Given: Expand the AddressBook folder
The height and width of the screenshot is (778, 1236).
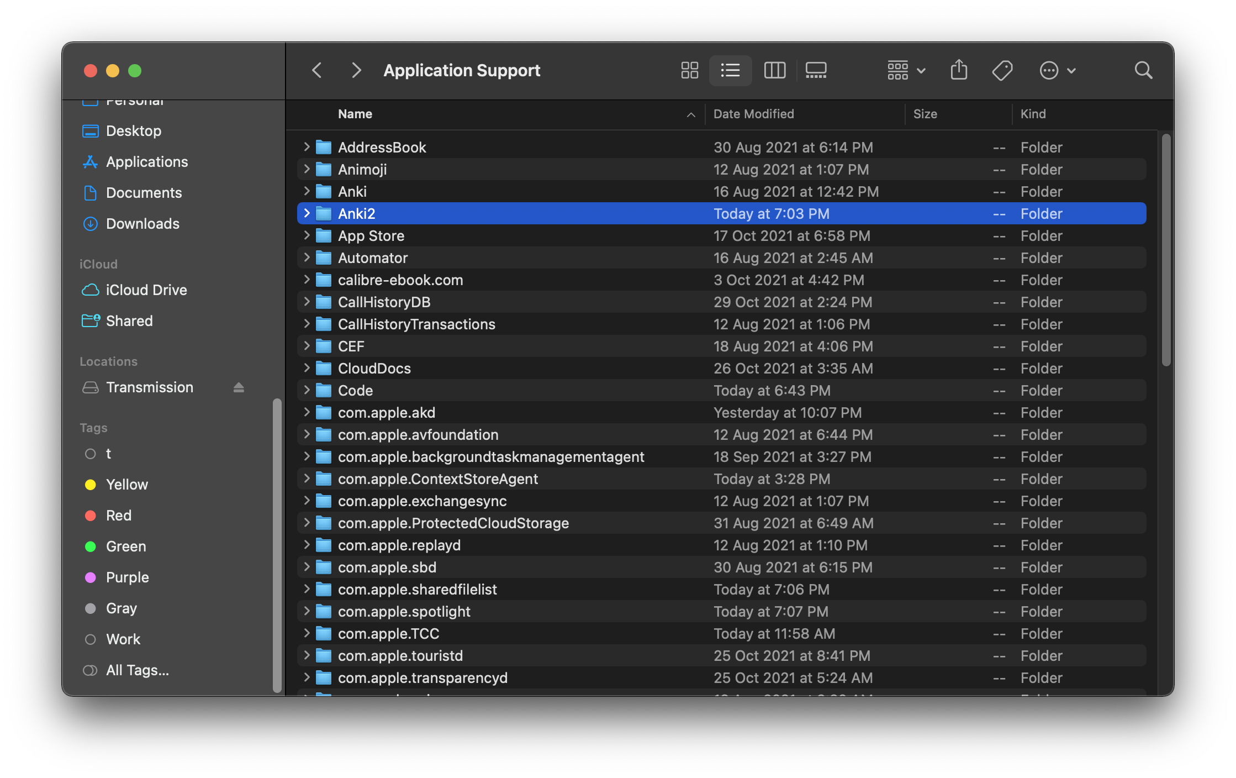Looking at the screenshot, I should (x=306, y=147).
